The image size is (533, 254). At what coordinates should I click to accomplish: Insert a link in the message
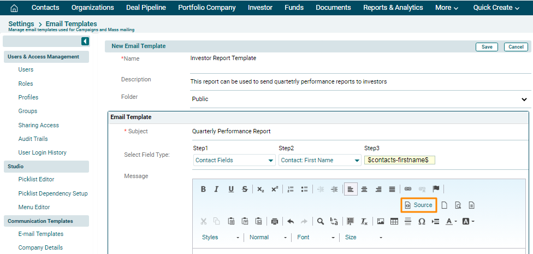(x=408, y=190)
